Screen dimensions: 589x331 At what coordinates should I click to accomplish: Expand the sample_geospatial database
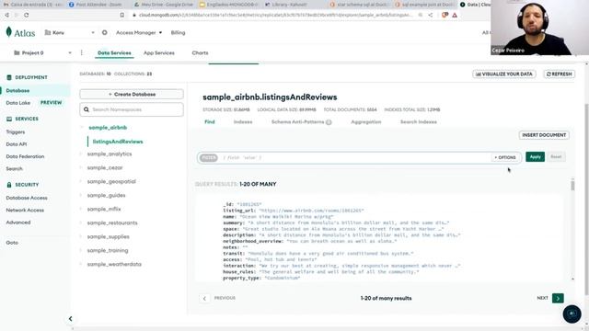point(81,181)
